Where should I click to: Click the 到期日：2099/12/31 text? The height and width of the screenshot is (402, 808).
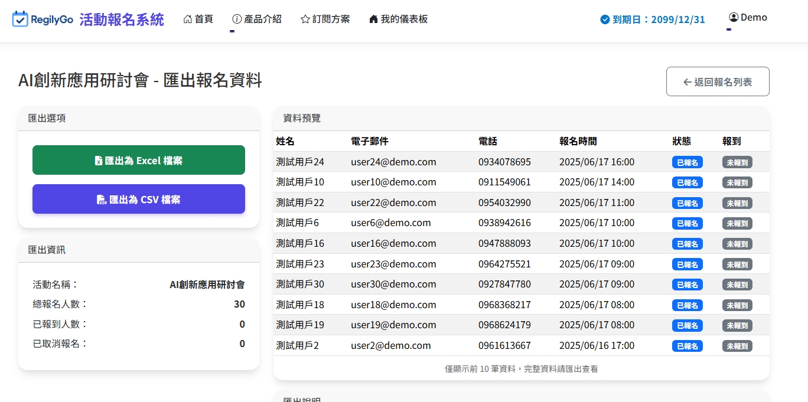point(659,19)
